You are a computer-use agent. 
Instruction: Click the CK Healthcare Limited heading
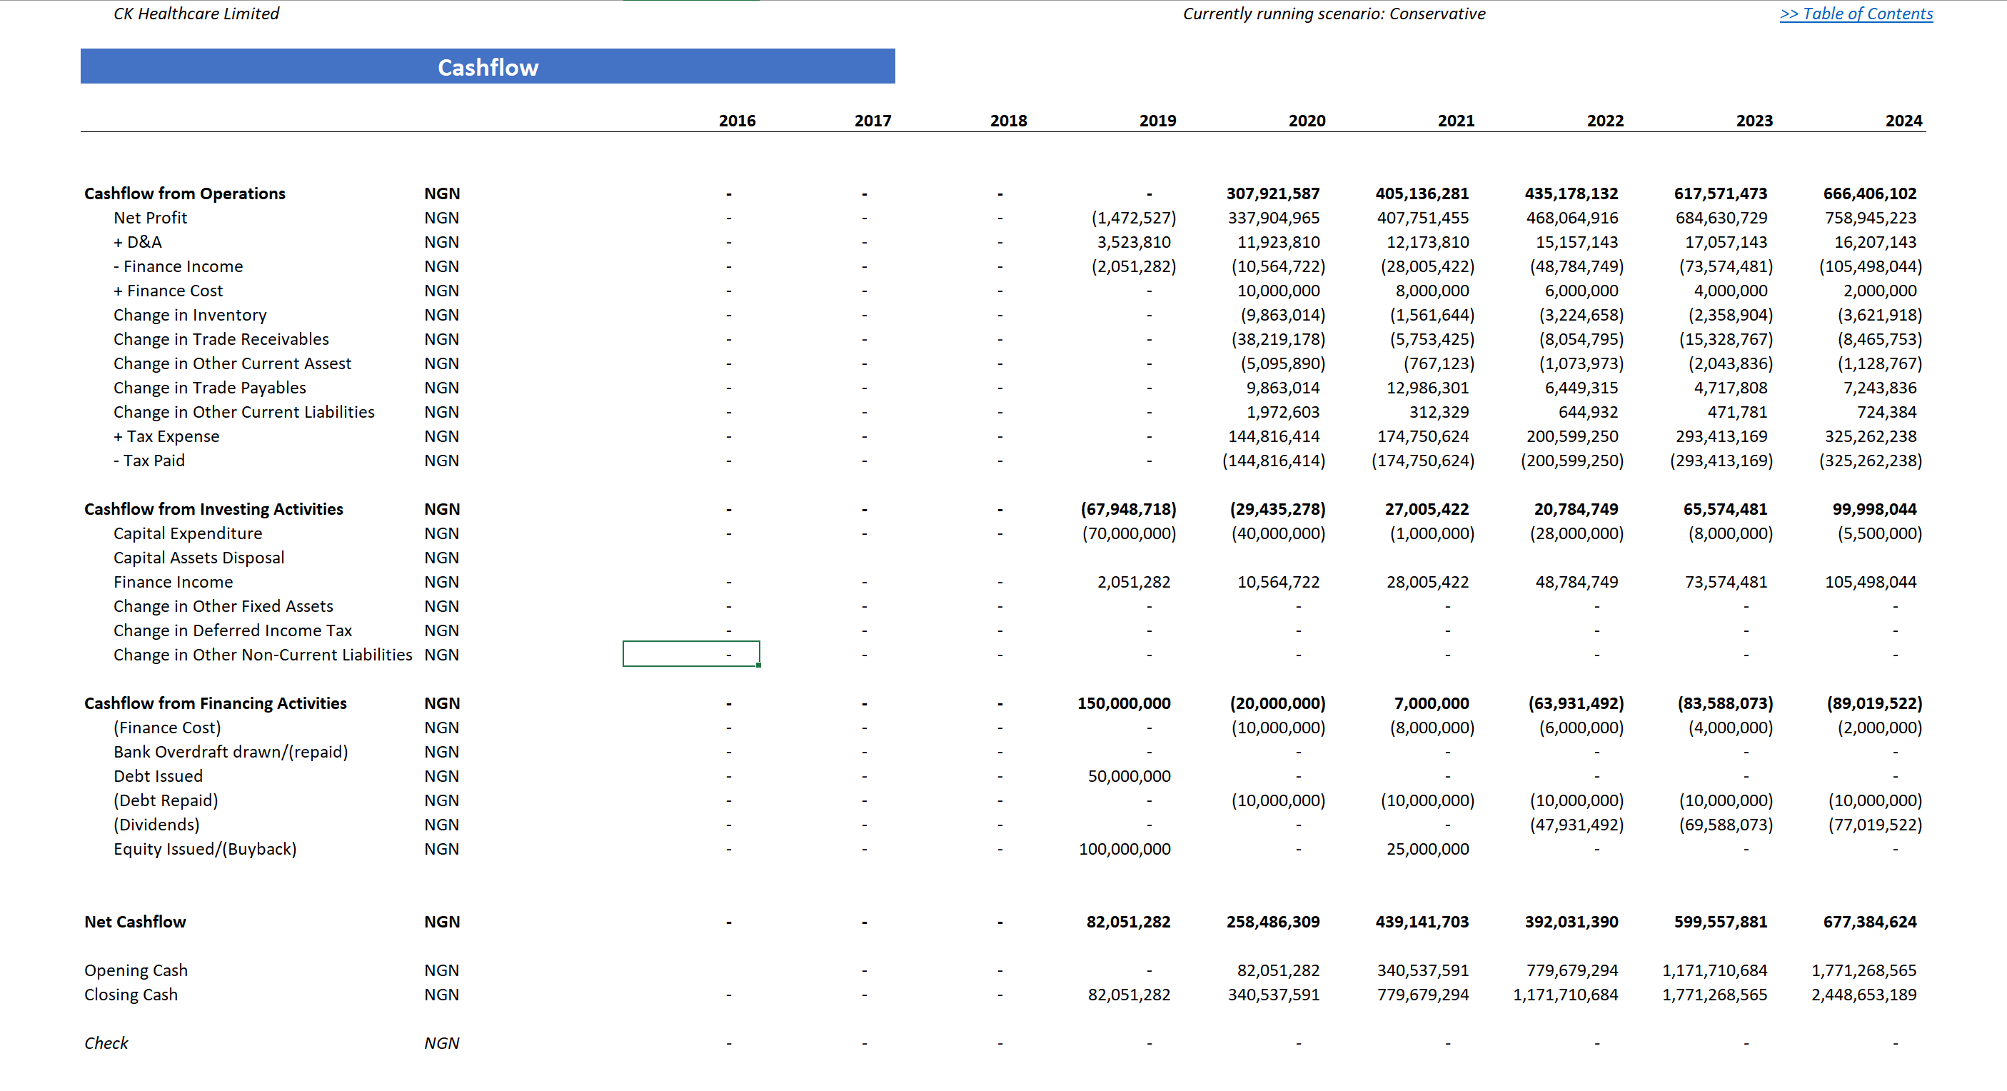pos(196,14)
